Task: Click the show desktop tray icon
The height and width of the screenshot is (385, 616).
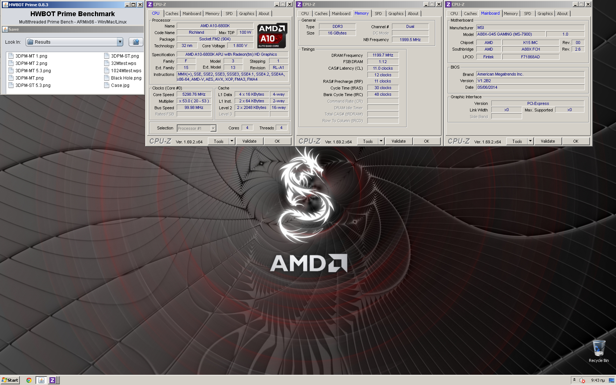Action: tap(612, 380)
